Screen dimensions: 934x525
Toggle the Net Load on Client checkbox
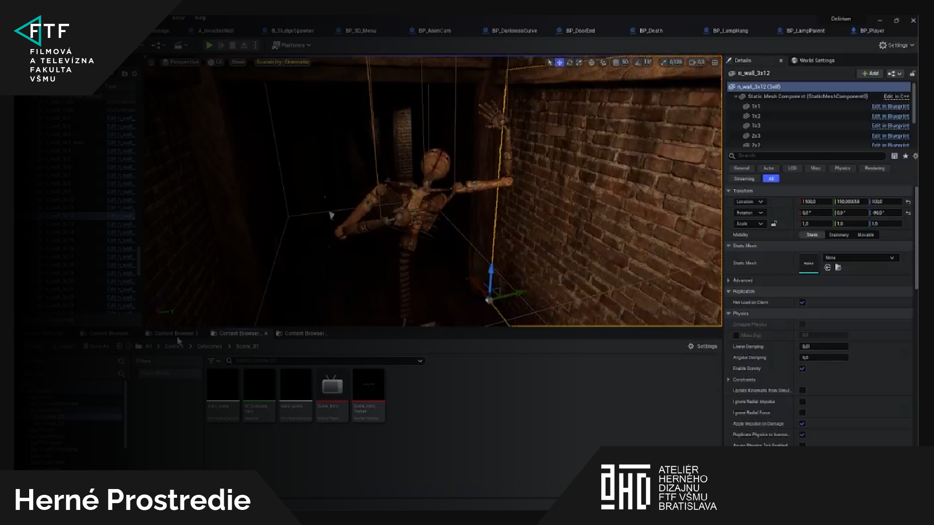pyautogui.click(x=802, y=302)
